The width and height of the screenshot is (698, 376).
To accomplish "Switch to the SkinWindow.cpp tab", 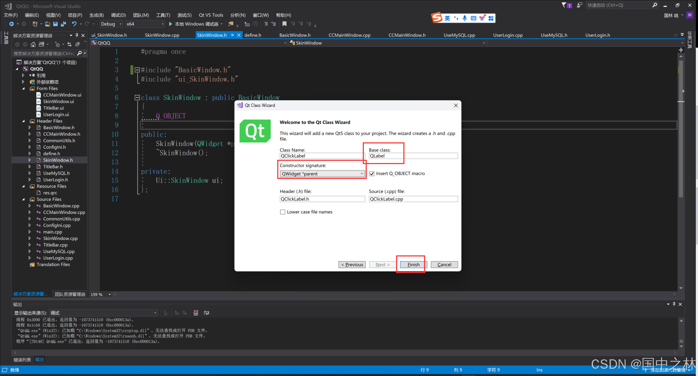I will [162, 35].
